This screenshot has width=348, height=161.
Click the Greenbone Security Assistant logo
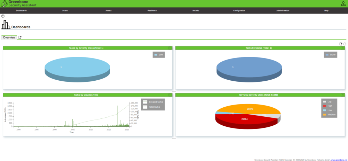tap(18, 3)
